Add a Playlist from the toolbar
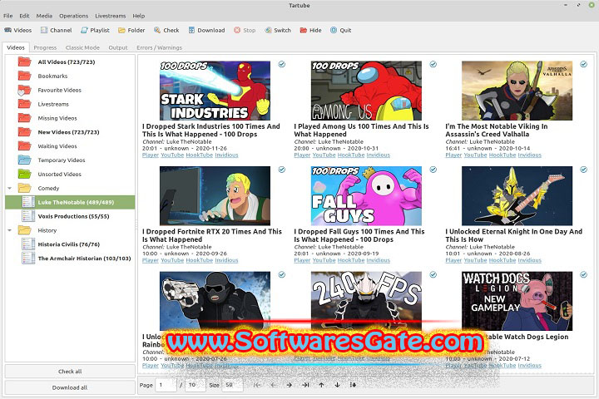 click(x=95, y=30)
